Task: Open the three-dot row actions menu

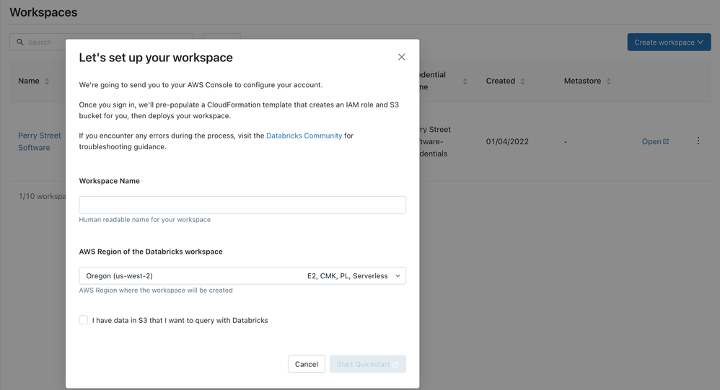Action: pyautogui.click(x=698, y=141)
